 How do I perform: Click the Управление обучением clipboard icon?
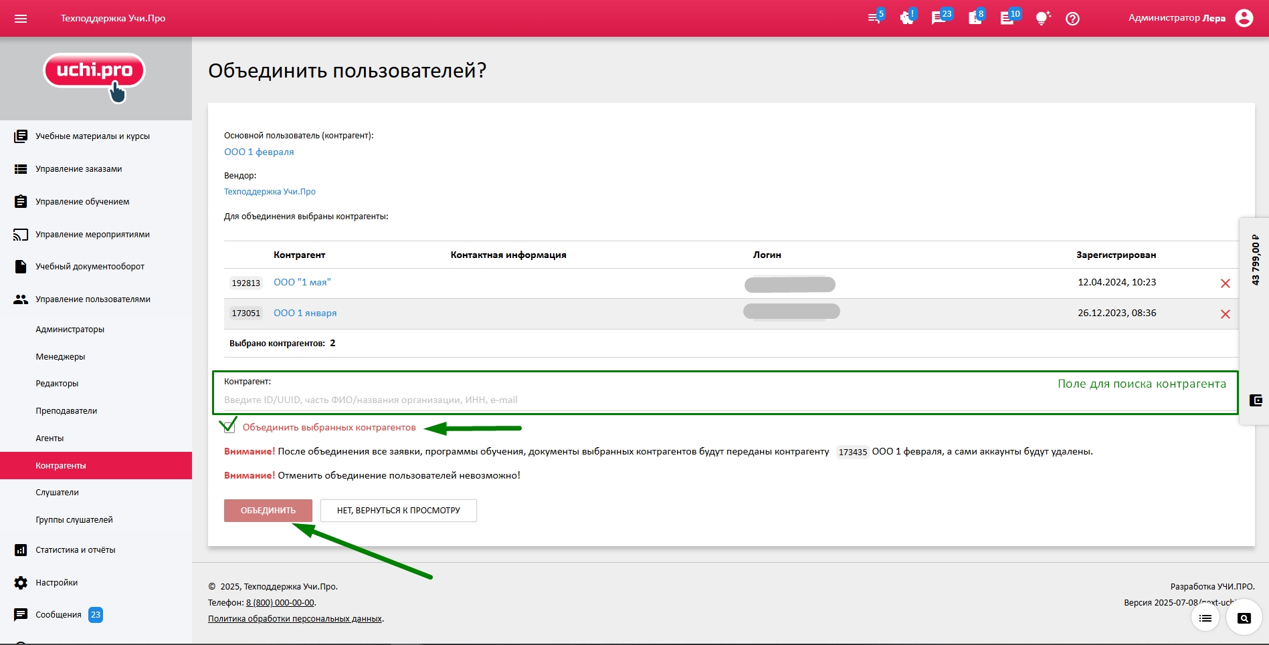point(21,201)
